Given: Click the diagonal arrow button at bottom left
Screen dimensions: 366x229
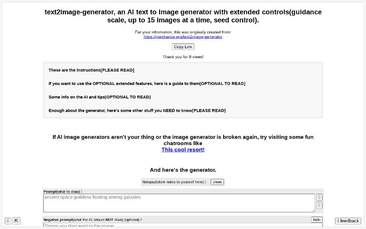Looking at the screenshot, I should (16, 221).
